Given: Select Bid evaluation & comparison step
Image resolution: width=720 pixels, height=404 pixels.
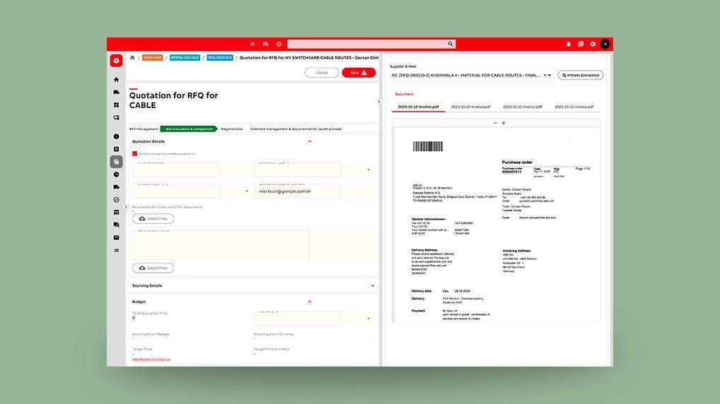Looking at the screenshot, I should tap(189, 129).
